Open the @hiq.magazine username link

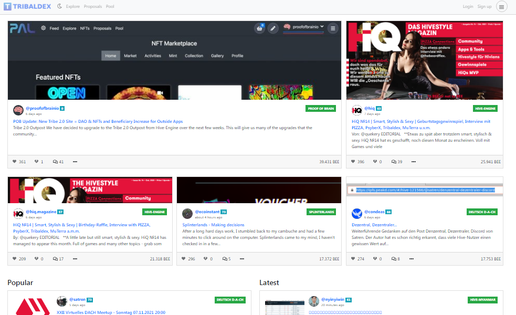[x=41, y=212]
